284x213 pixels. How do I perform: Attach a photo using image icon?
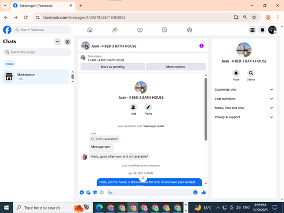pyautogui.click(x=89, y=193)
